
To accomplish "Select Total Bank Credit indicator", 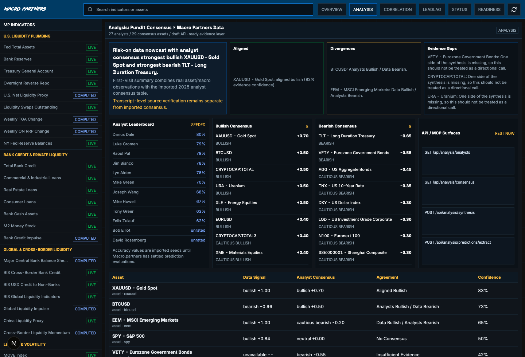I will pyautogui.click(x=51, y=166).
